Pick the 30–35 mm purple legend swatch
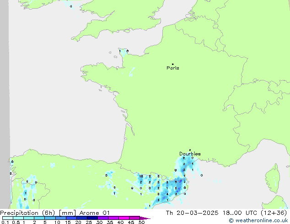290x224 pixels. point(103,218)
